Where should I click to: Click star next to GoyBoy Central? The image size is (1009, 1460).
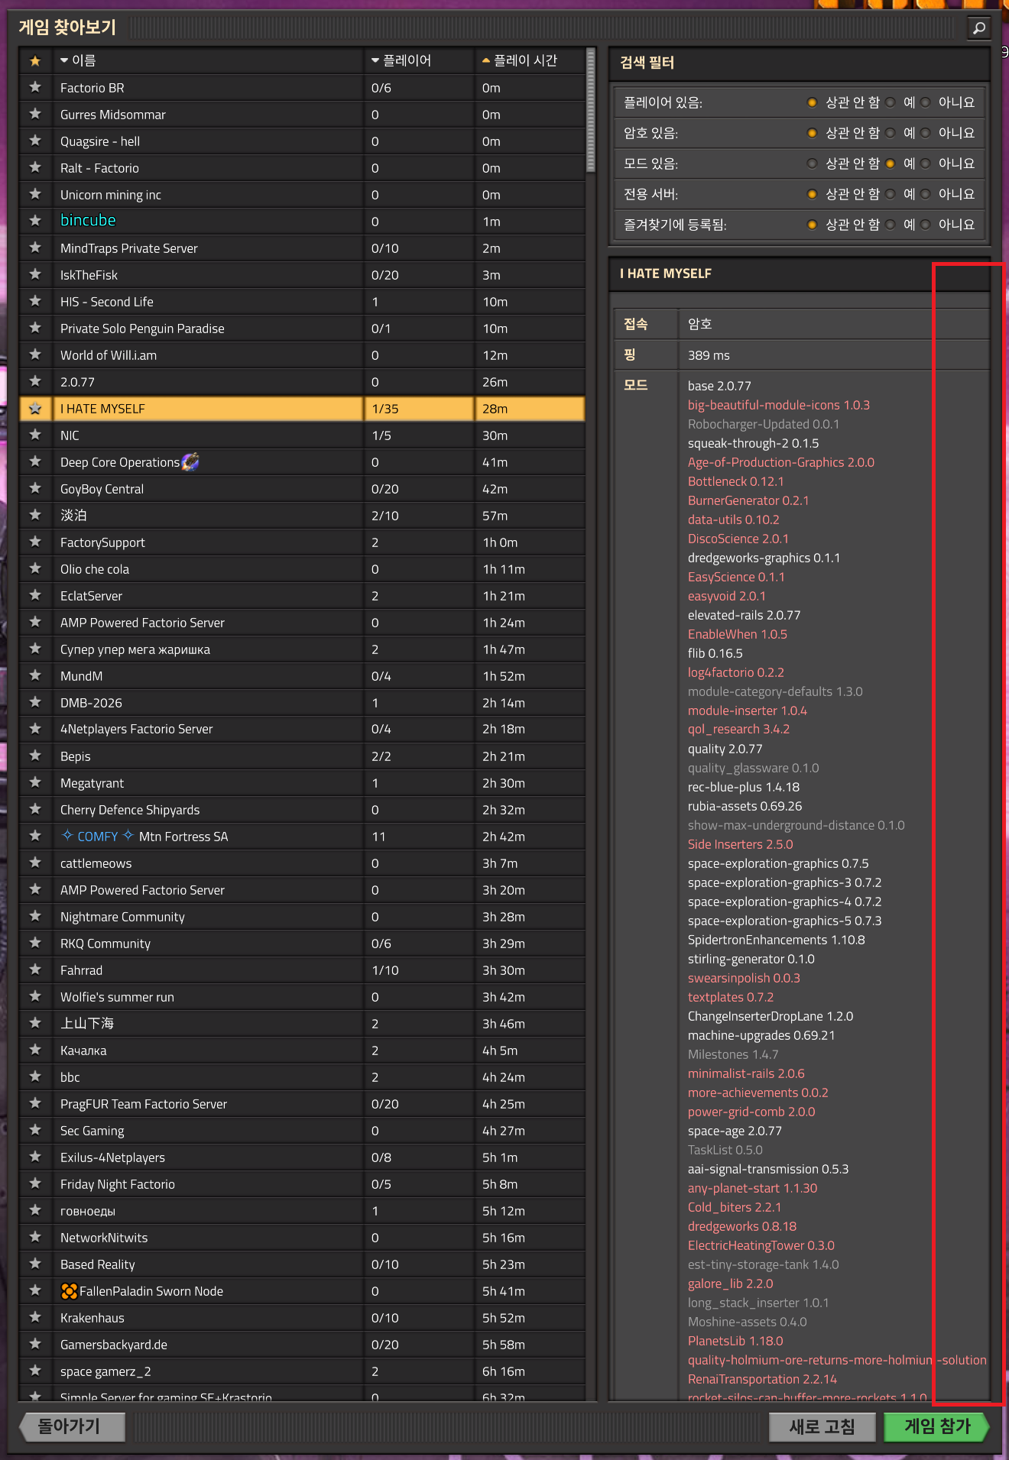pos(35,488)
